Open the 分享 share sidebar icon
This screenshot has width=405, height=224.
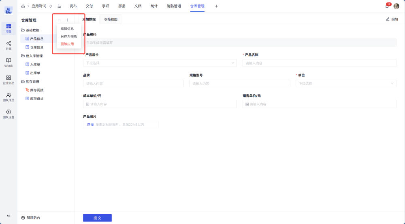click(x=9, y=45)
